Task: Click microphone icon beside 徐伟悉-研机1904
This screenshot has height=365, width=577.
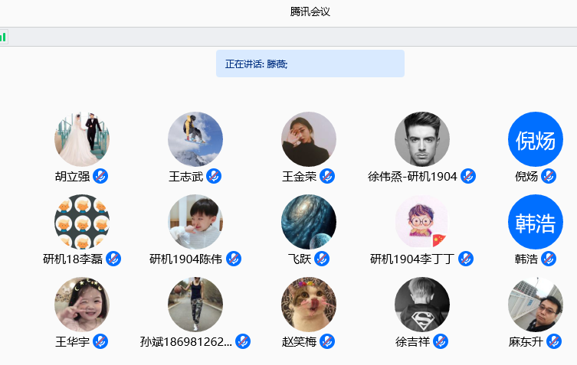Action: [x=468, y=177]
